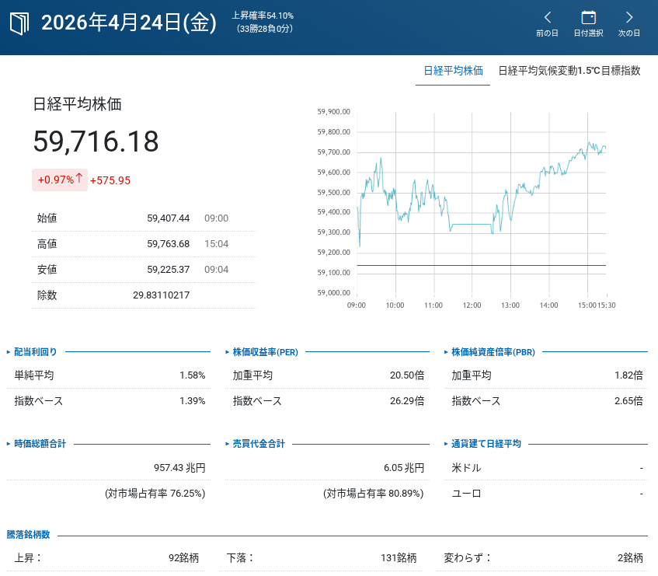This screenshot has width=658, height=576.
Task: Click the red up arrow beside +0.97%
Action: [x=79, y=179]
